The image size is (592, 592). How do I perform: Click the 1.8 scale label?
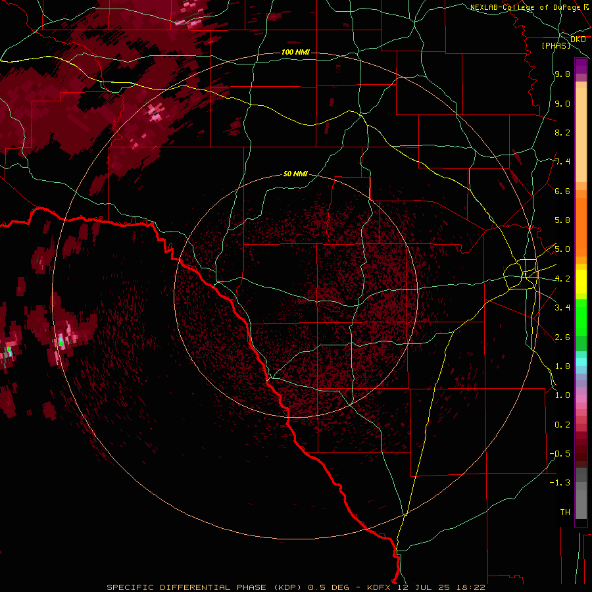click(x=562, y=366)
